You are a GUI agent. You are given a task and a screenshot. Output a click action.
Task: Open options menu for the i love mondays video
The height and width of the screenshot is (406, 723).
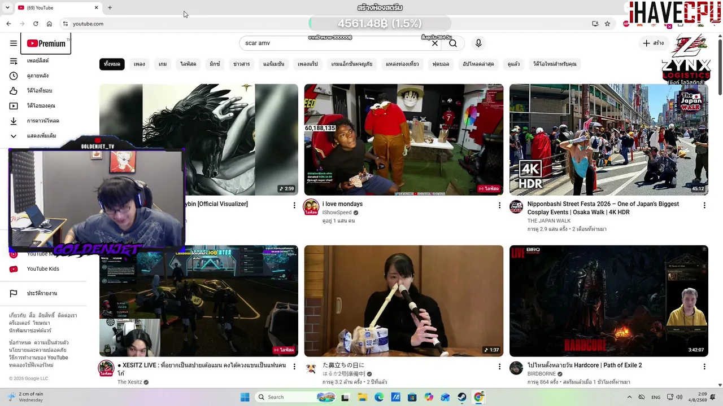tap(499, 205)
